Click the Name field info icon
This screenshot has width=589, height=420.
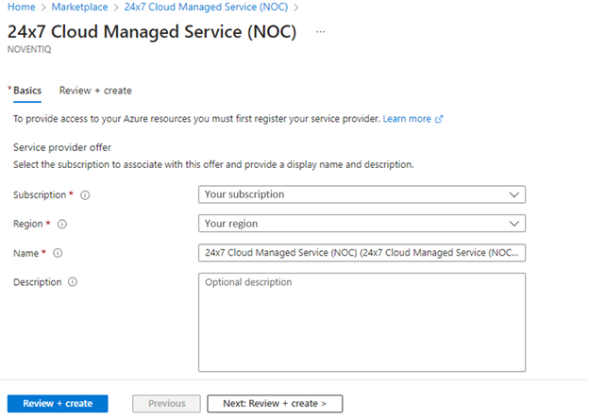(59, 253)
